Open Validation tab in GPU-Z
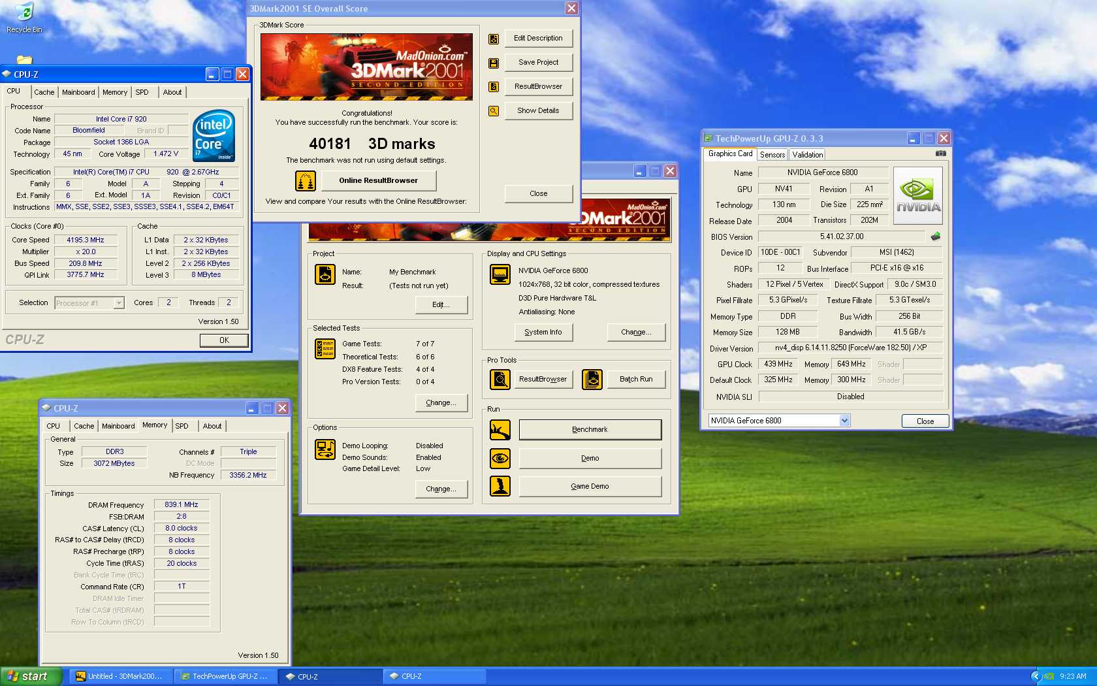 tap(808, 155)
